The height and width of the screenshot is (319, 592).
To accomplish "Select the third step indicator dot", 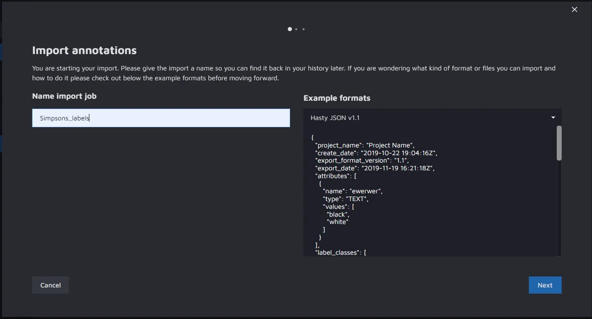I will 303,29.
